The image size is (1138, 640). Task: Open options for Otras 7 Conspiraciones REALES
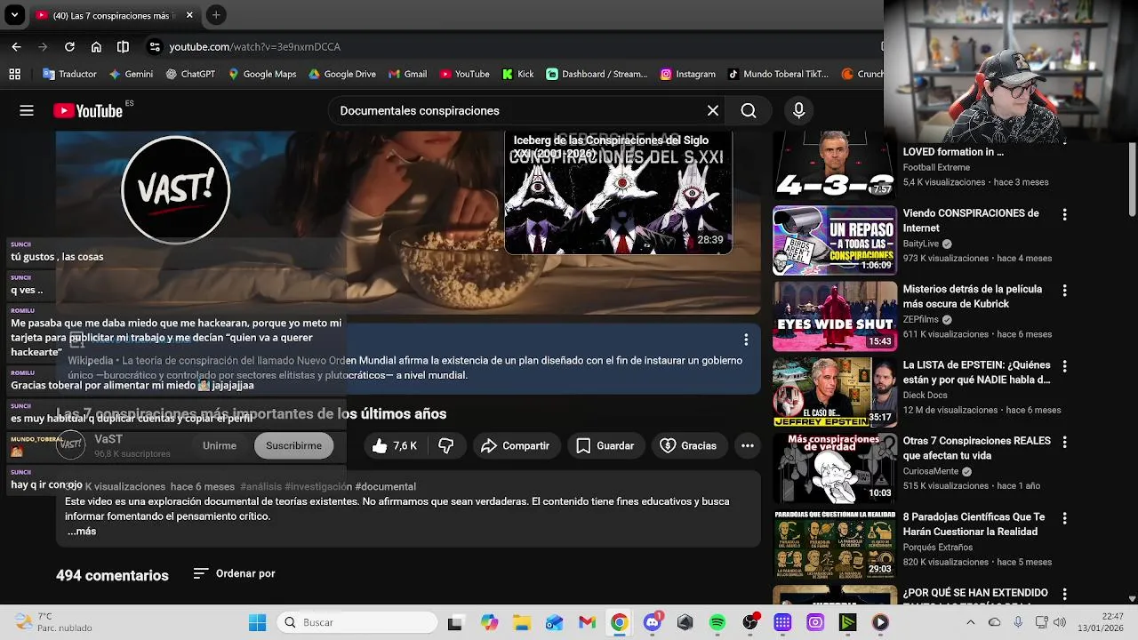tap(1064, 442)
